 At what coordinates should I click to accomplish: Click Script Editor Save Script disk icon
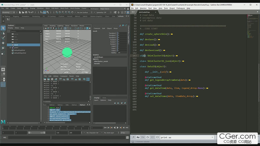pos(52,79)
